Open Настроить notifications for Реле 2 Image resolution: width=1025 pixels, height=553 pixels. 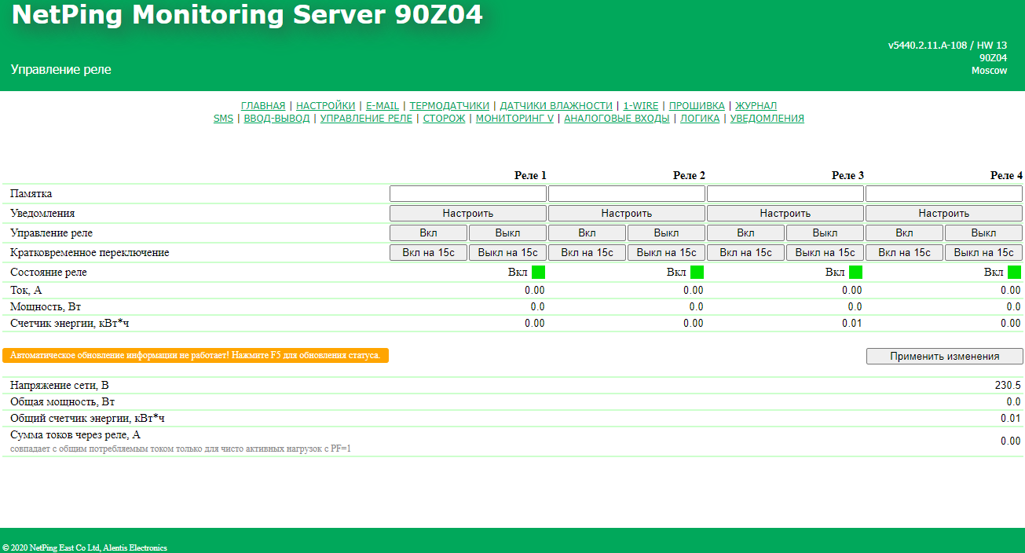[627, 214]
